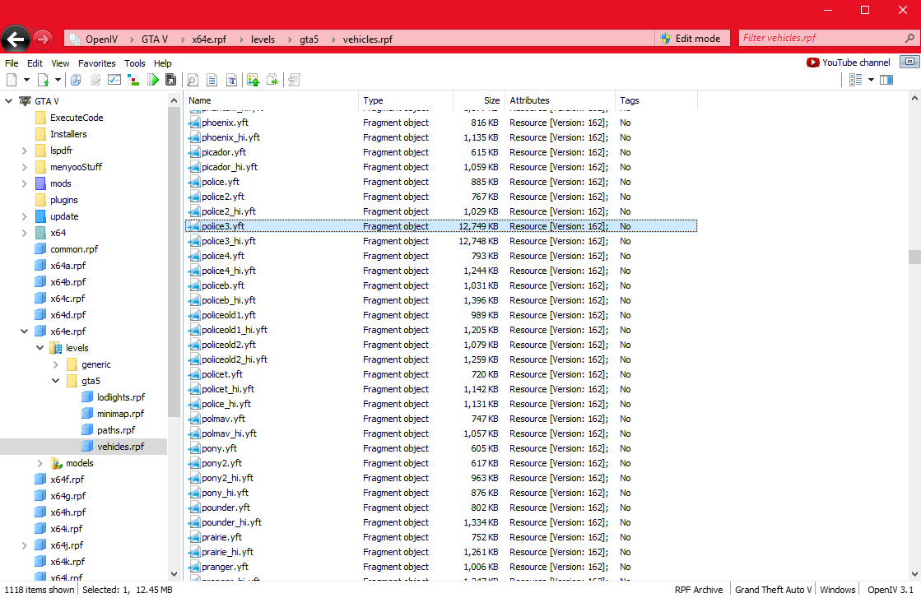Screen dimensions: 921x598
Task: Click the New file toolbar icon
Action: coord(12,80)
